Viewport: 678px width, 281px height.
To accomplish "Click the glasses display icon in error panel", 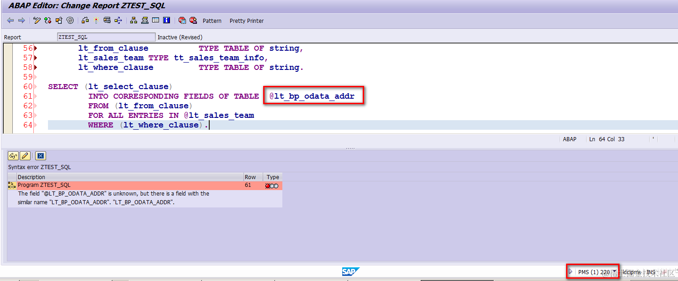I will click(x=13, y=156).
